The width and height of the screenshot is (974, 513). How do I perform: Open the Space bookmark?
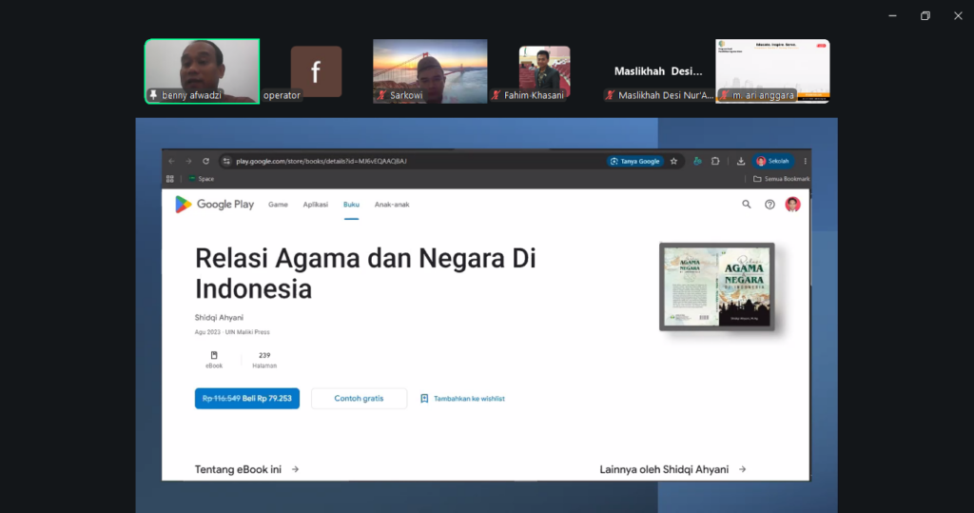pos(202,179)
